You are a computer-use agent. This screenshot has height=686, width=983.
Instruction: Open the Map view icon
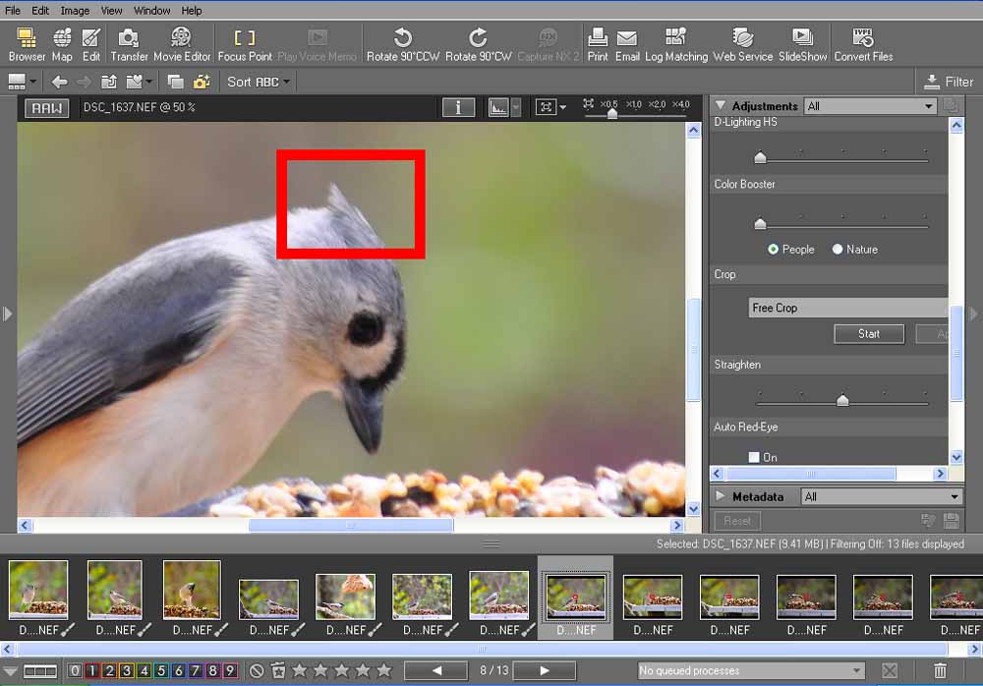point(62,38)
